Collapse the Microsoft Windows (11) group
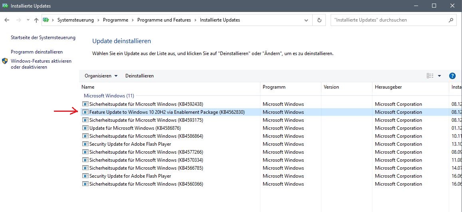The image size is (462, 212). click(109, 96)
